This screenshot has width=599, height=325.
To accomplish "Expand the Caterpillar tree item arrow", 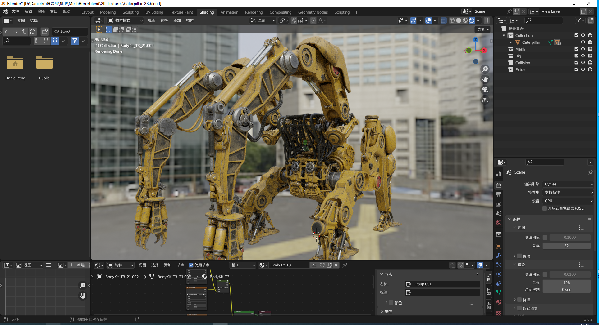I will point(511,42).
